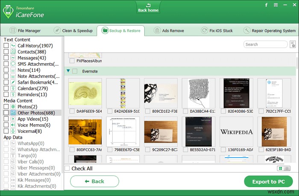This screenshot has height=196, width=299.
Task: Click the Note Attachments icon
Action: pos(13,76)
